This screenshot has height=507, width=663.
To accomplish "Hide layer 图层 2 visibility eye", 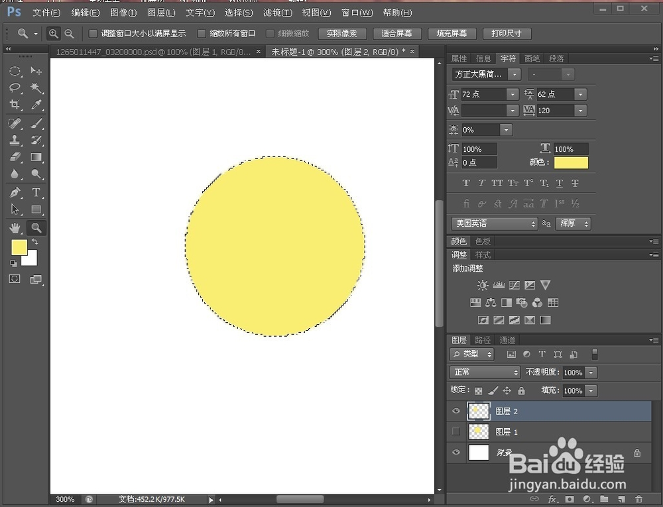I will [456, 411].
